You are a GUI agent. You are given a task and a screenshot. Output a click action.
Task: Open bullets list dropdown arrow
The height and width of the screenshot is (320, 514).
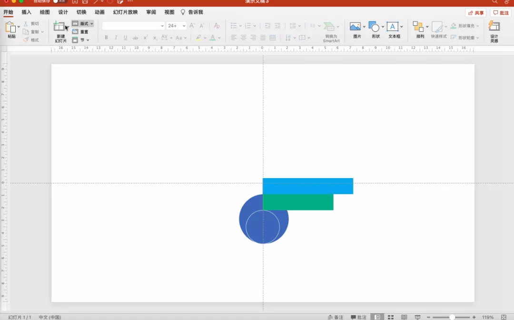[x=240, y=26]
